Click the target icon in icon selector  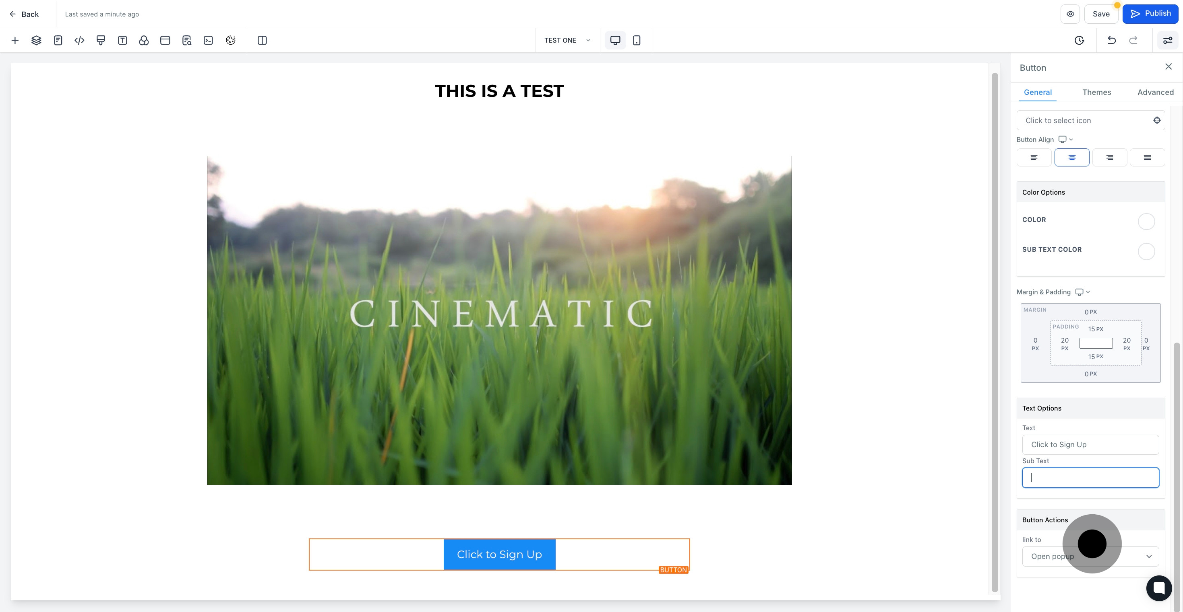click(x=1157, y=120)
